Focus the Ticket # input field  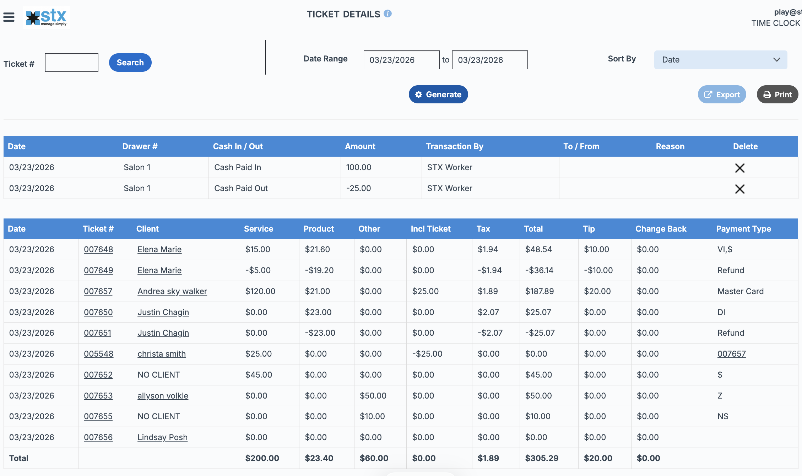click(x=72, y=63)
